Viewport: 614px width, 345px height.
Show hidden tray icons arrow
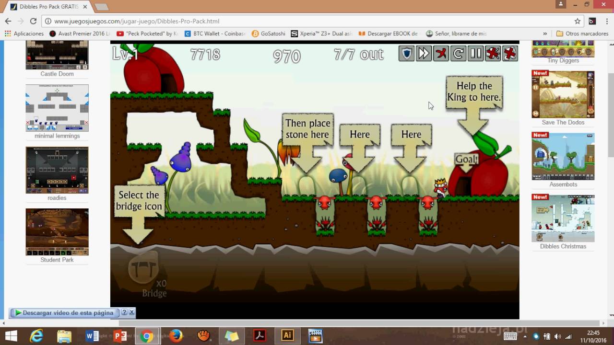coord(526,336)
